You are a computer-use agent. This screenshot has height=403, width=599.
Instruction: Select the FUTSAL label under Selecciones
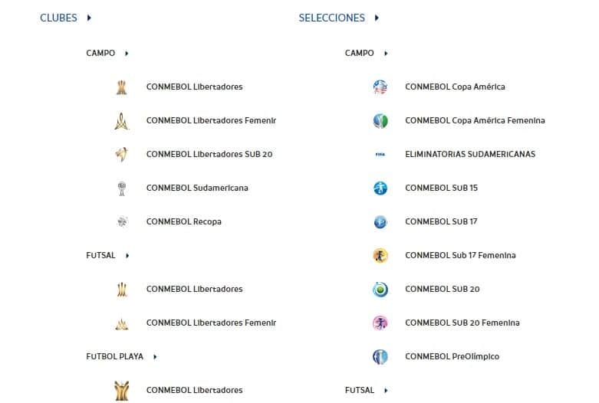[x=360, y=390]
